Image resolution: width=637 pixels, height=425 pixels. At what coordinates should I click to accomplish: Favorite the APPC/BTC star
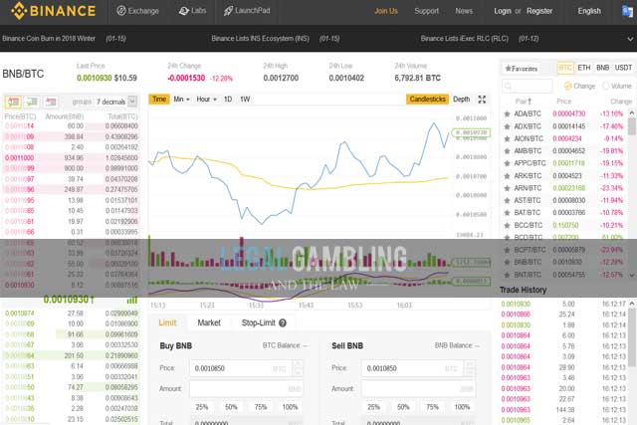507,164
